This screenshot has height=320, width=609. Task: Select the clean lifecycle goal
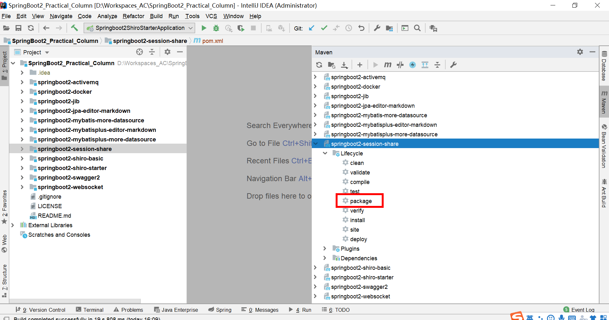[353, 163]
